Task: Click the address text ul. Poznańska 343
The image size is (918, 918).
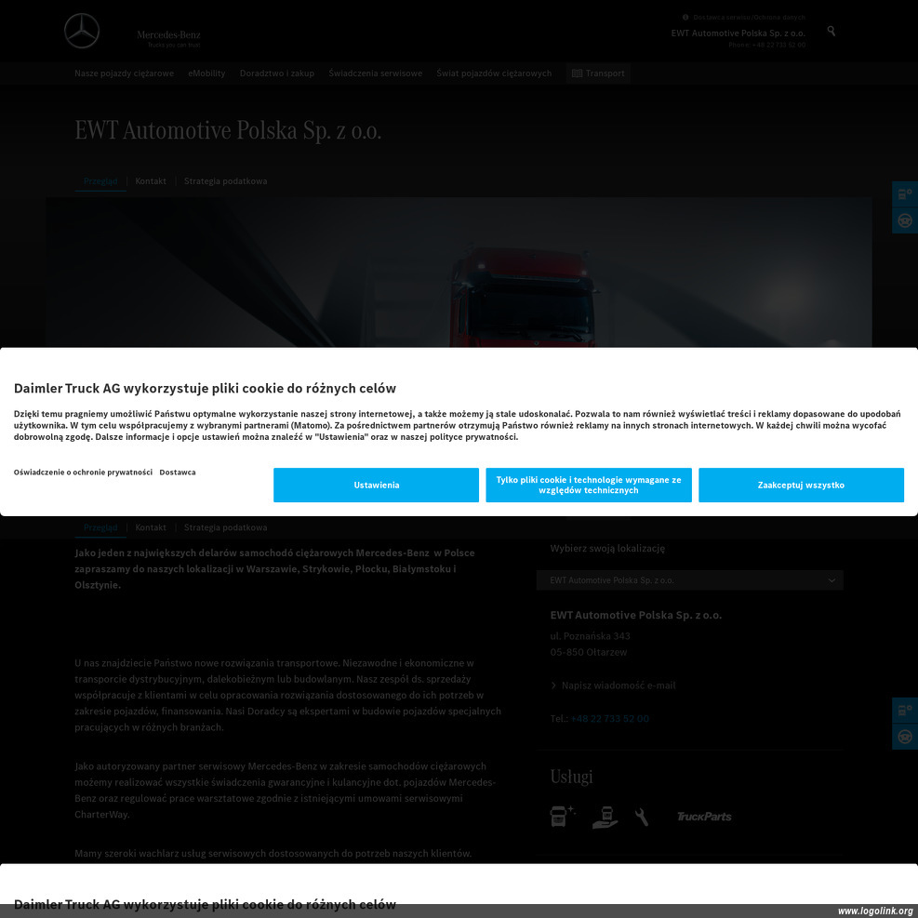Action: point(590,636)
